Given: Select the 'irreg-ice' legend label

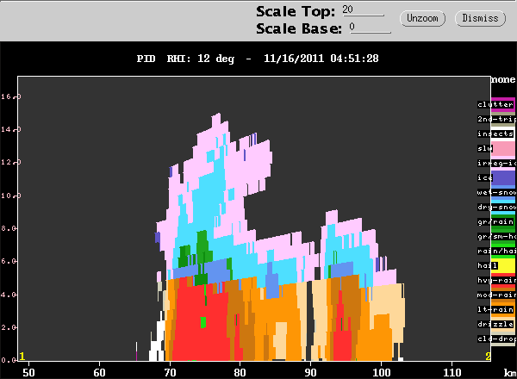Looking at the screenshot, I should (496, 163).
